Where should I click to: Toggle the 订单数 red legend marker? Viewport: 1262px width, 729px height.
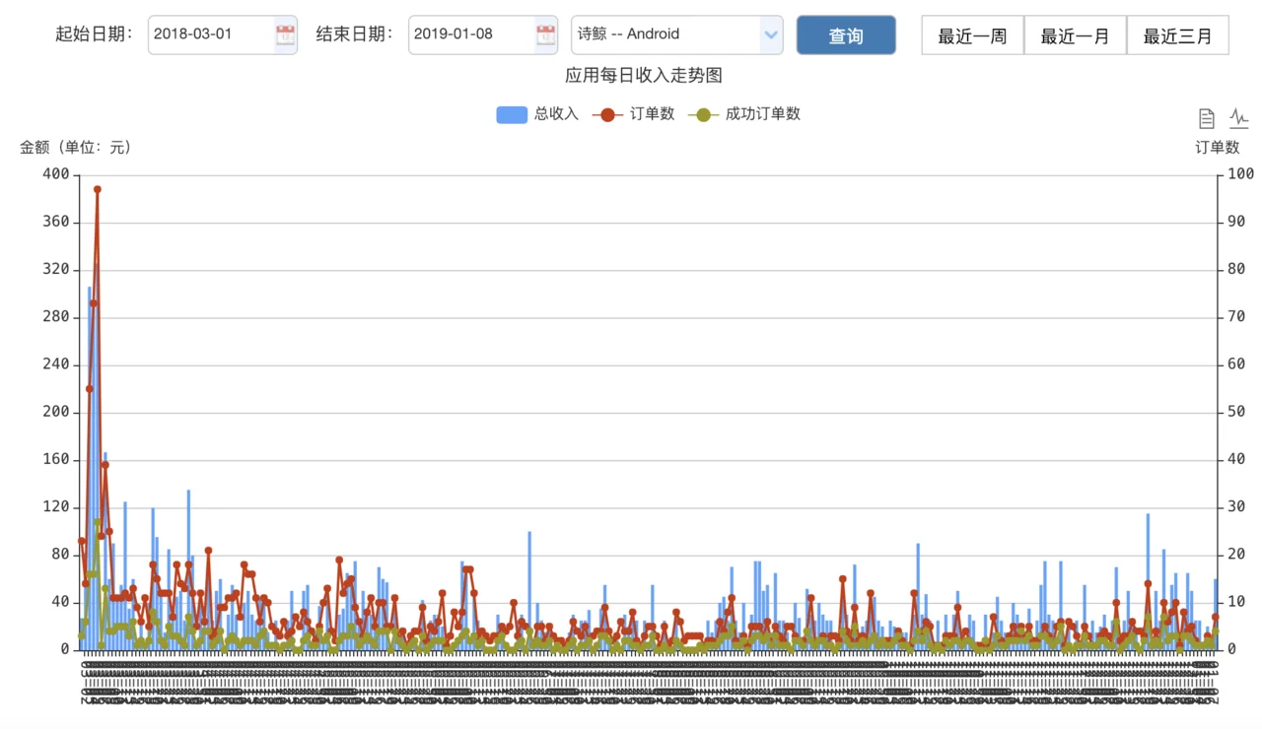pos(607,114)
